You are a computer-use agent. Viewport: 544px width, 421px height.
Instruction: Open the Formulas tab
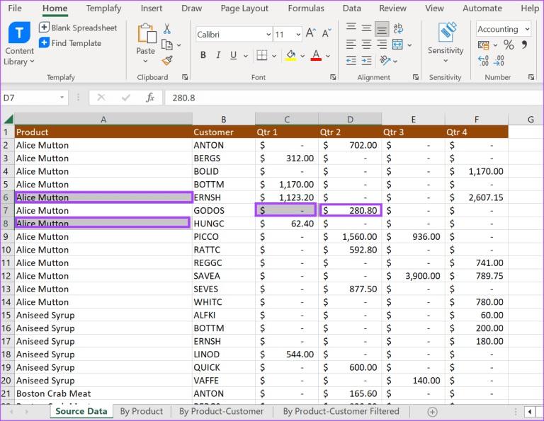coord(306,8)
